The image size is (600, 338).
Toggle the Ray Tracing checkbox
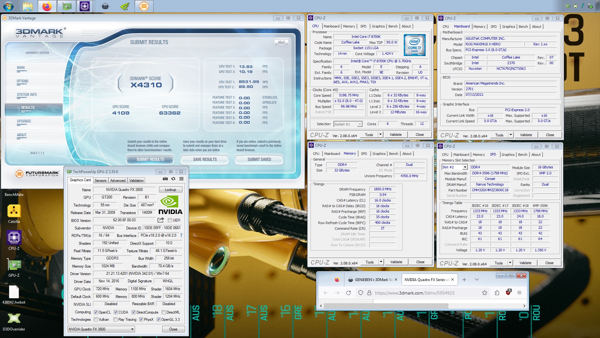[116, 320]
